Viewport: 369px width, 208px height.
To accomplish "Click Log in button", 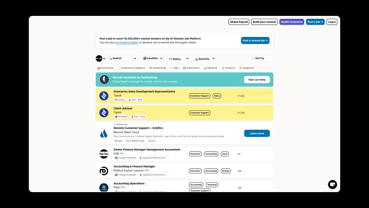I will (x=332, y=22).
